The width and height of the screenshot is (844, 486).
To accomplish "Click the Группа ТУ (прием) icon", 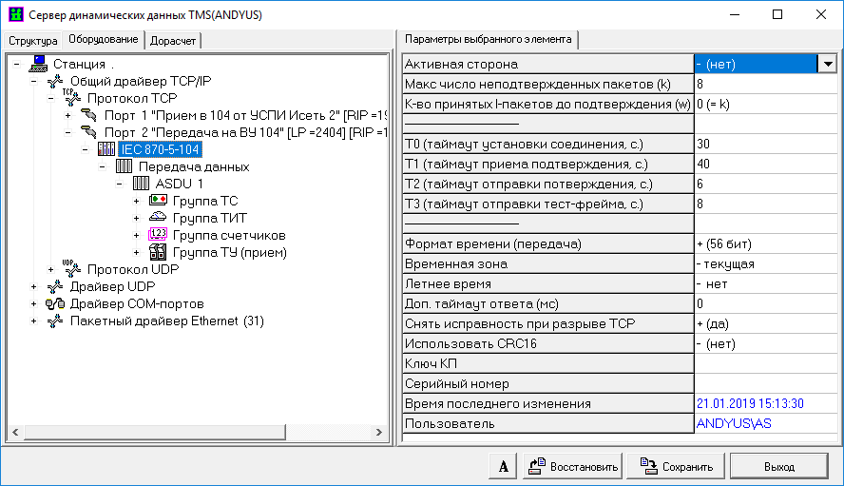I will (x=158, y=252).
